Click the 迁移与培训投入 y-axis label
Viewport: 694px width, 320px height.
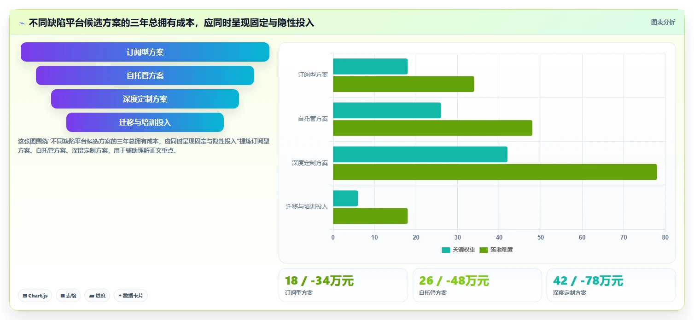point(307,207)
